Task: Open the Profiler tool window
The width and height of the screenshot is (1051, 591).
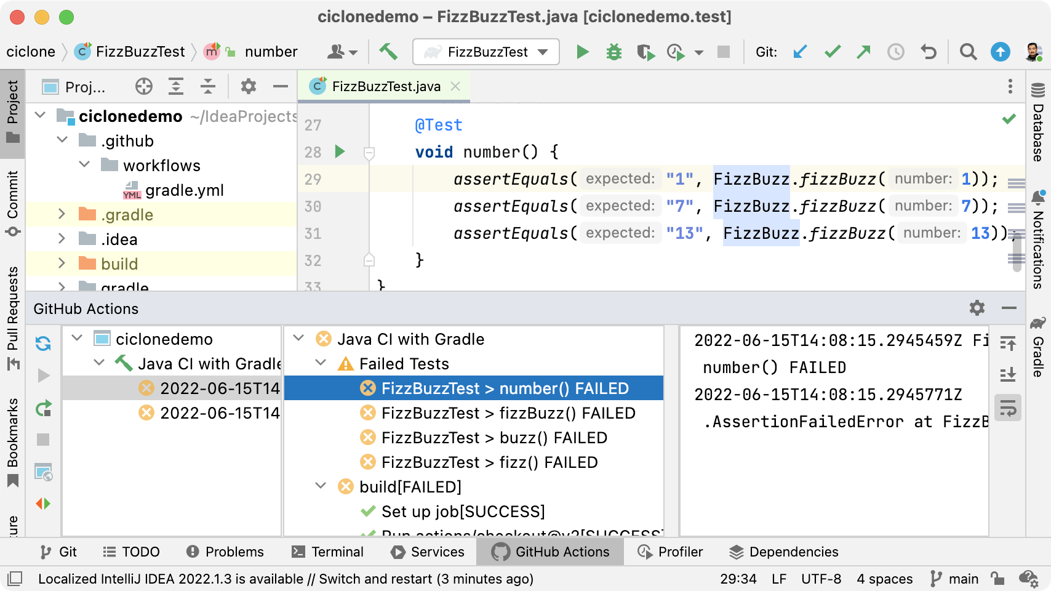Action: coord(670,552)
